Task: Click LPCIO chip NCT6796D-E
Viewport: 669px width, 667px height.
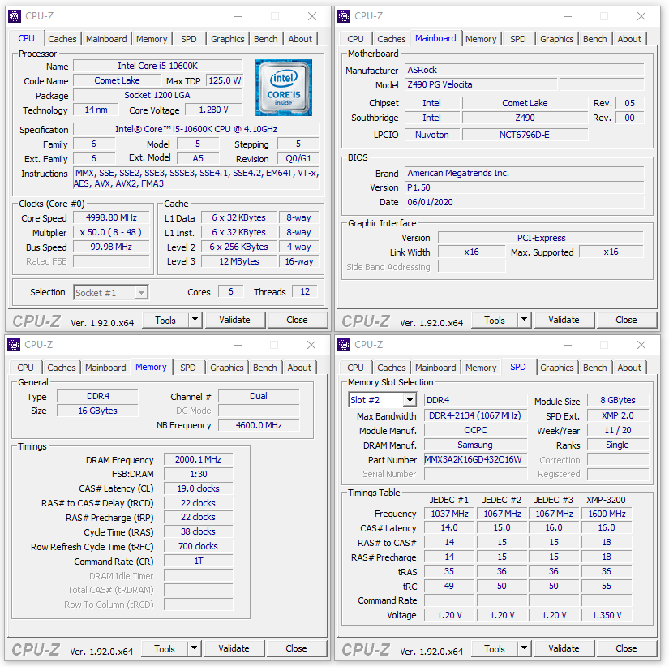Action: (x=525, y=135)
